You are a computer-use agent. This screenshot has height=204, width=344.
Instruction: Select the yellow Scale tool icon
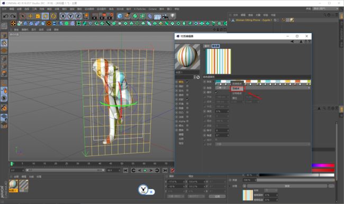click(38, 16)
